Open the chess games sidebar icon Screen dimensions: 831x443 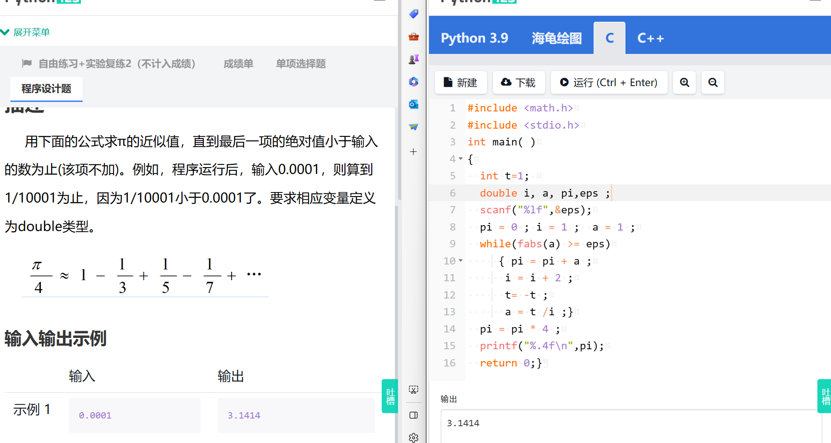click(x=413, y=59)
